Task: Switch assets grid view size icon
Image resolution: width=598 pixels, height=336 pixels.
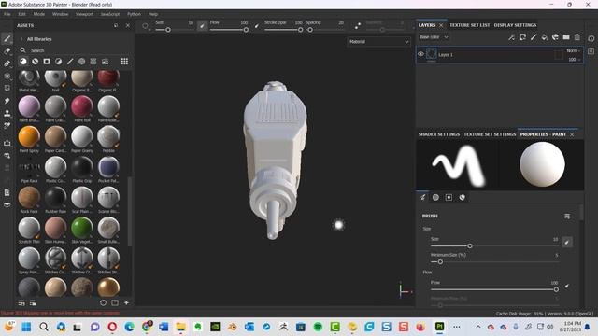Action: (124, 62)
